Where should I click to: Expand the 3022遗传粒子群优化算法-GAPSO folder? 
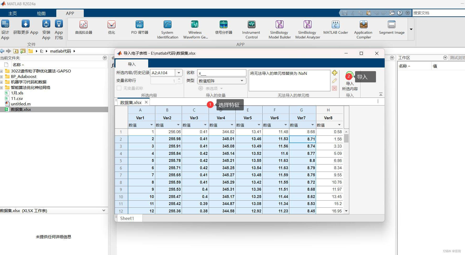pyautogui.click(x=2, y=71)
